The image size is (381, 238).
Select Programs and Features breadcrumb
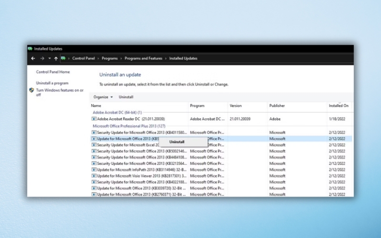tap(143, 58)
